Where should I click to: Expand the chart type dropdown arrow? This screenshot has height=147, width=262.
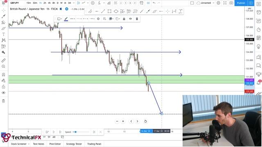pos(88,3)
